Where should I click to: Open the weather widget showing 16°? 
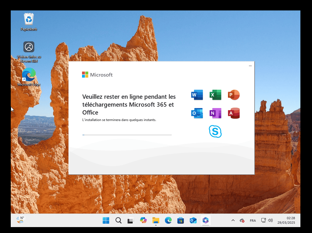point(20,220)
